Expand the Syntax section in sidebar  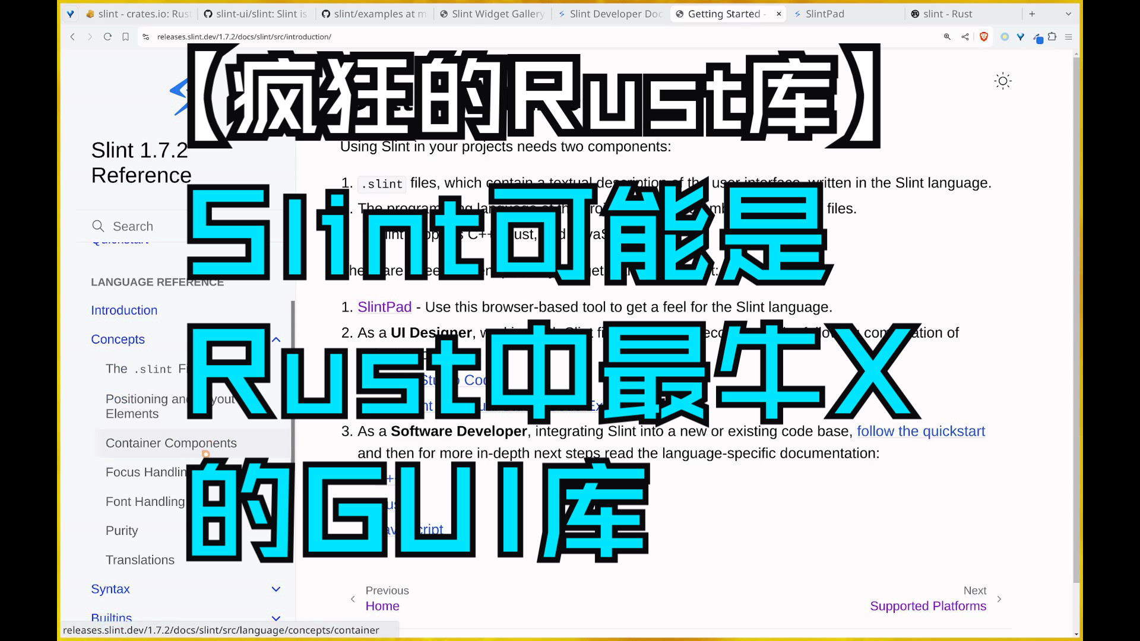tap(277, 589)
